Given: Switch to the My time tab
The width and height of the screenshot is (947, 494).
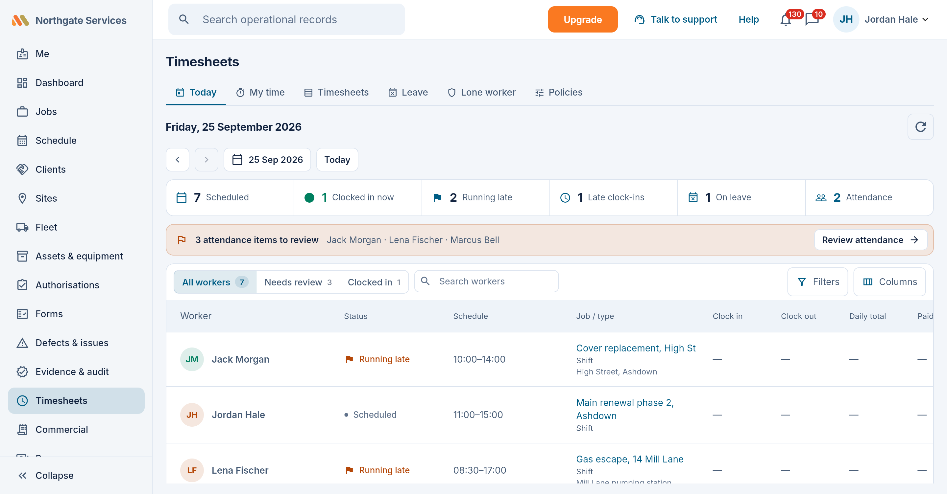Looking at the screenshot, I should point(260,92).
